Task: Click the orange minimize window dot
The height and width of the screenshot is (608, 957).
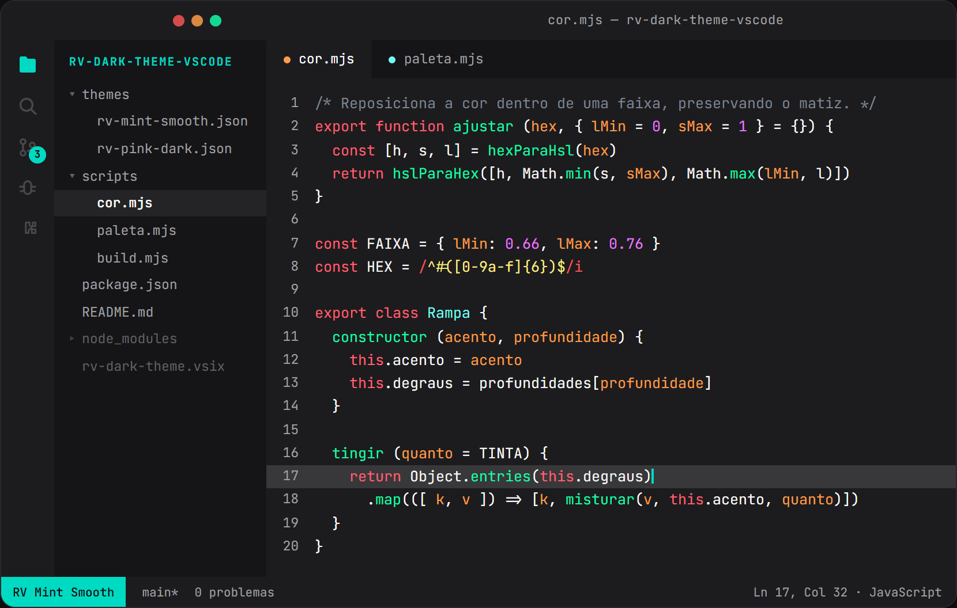Action: pyautogui.click(x=197, y=21)
